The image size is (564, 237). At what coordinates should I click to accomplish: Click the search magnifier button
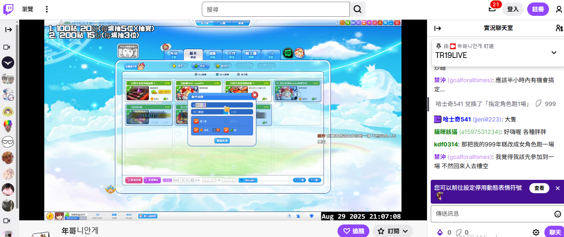pos(358,9)
